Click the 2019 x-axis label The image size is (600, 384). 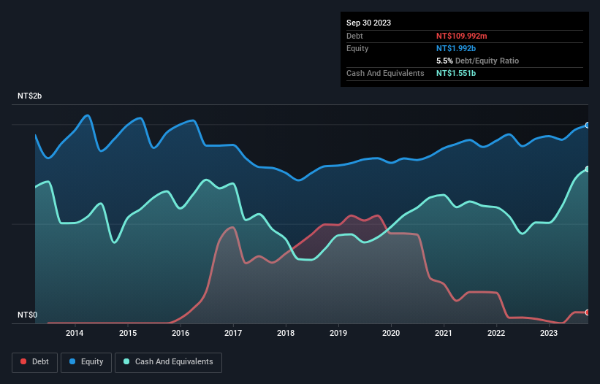[x=338, y=333]
